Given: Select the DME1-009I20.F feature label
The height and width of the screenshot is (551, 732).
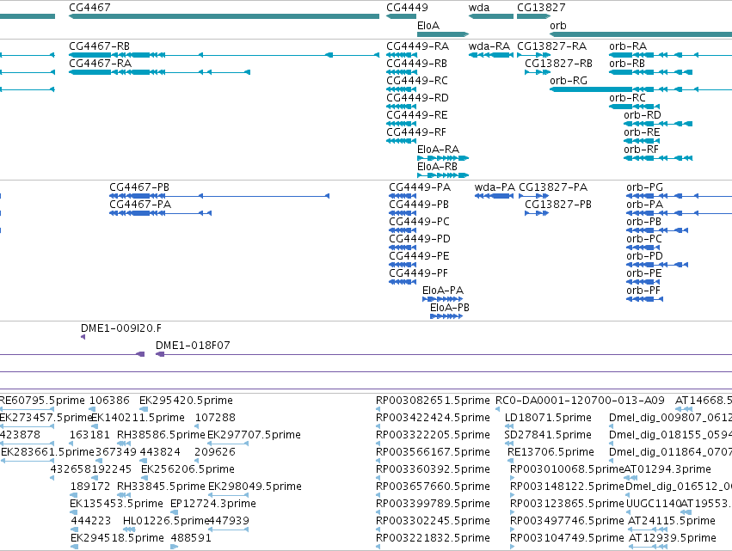Looking at the screenshot, I should click(121, 328).
